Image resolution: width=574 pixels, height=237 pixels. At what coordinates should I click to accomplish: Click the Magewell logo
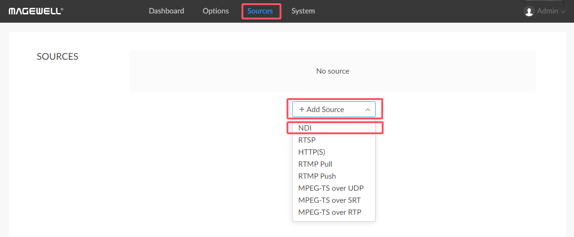tap(36, 11)
